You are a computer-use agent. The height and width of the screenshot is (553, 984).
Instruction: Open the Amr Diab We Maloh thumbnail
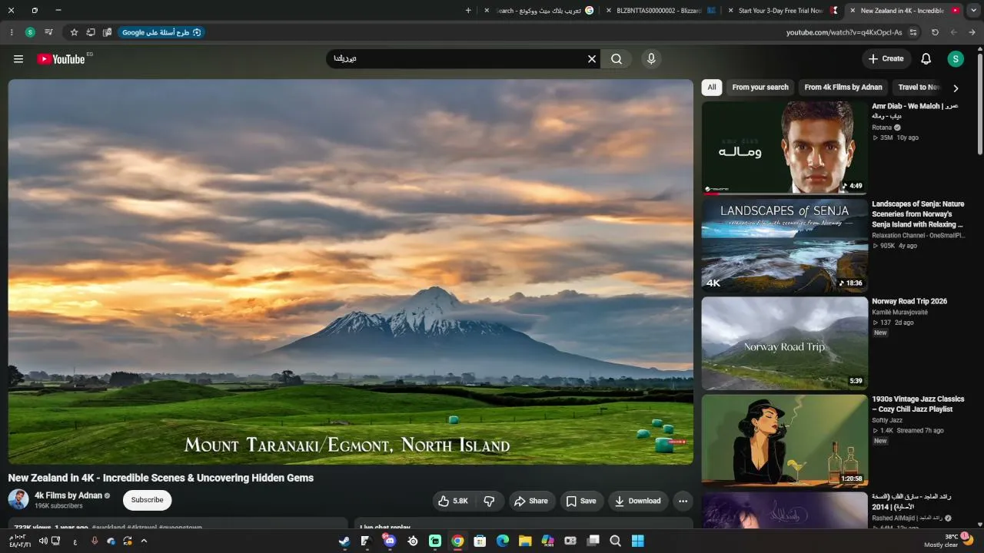[x=784, y=148]
